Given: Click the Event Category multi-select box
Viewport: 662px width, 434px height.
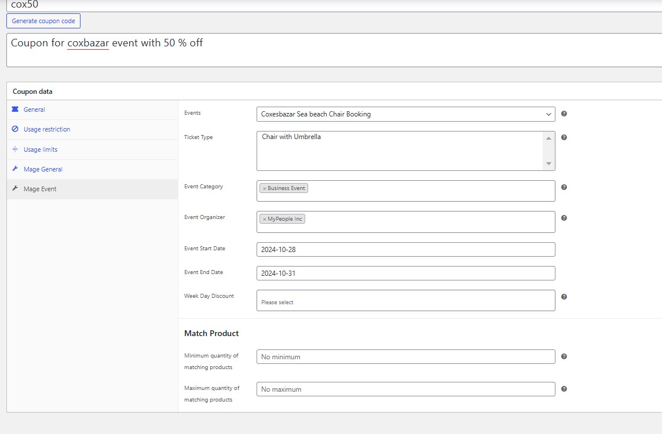Looking at the screenshot, I should (x=406, y=191).
